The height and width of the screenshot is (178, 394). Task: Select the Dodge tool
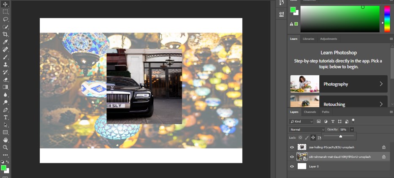point(5,102)
